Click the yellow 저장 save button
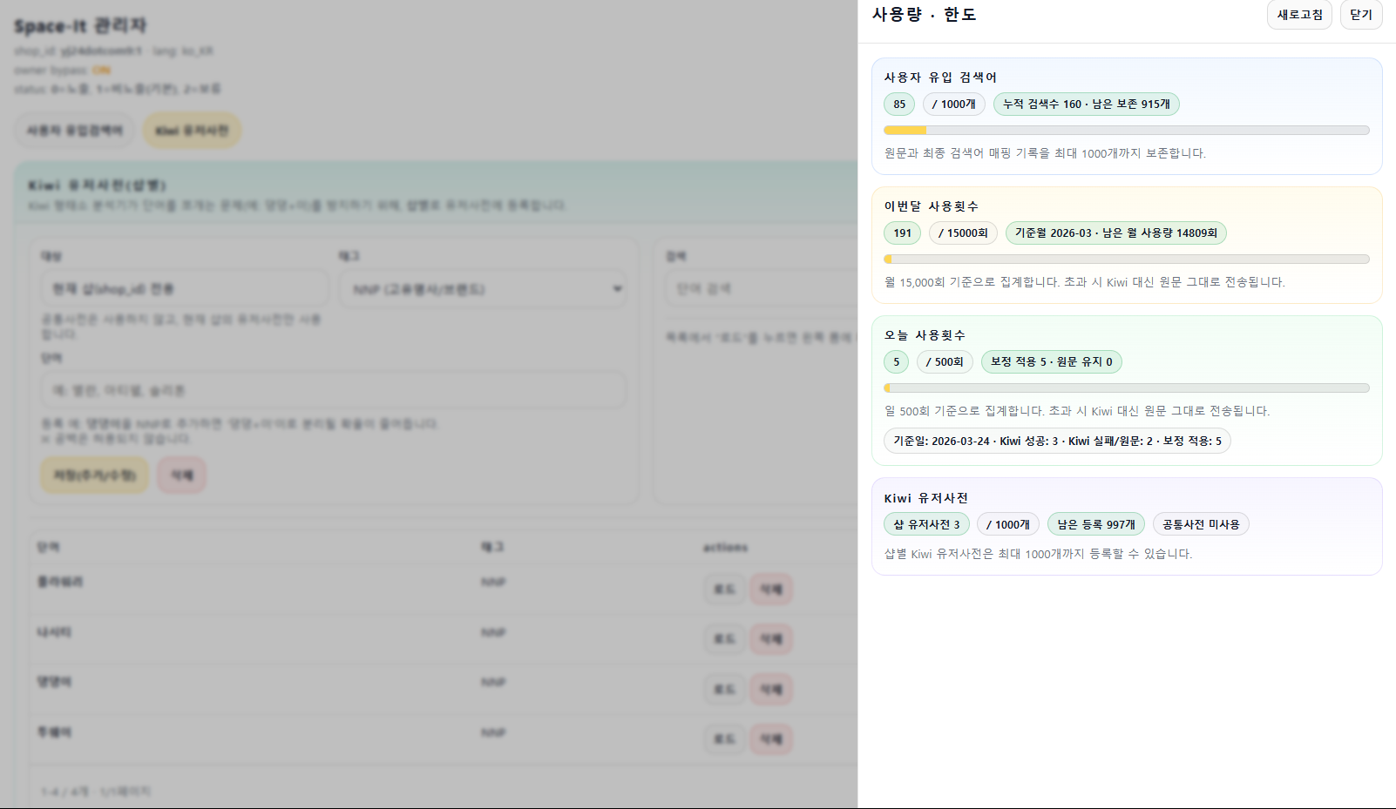 click(94, 475)
